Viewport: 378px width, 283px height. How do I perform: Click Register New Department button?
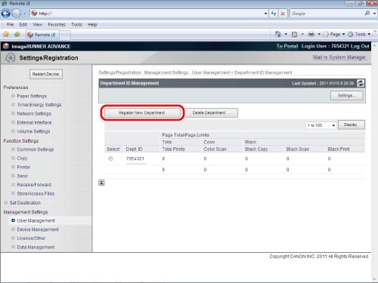(142, 112)
